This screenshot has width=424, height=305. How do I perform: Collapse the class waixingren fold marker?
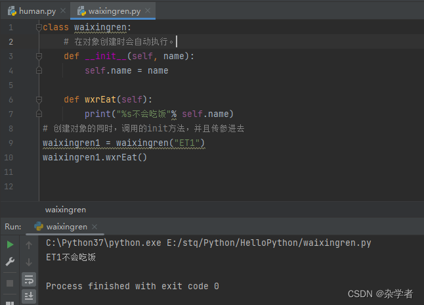point(39,27)
